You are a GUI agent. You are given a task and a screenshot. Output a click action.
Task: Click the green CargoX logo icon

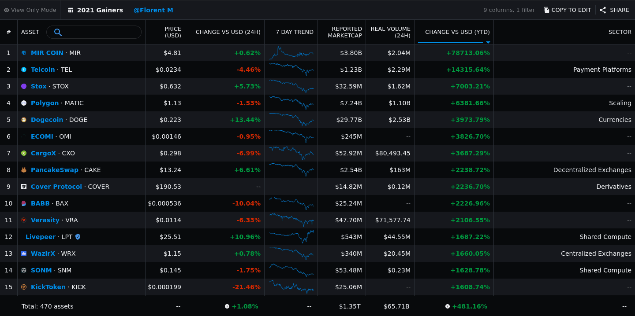click(x=24, y=153)
